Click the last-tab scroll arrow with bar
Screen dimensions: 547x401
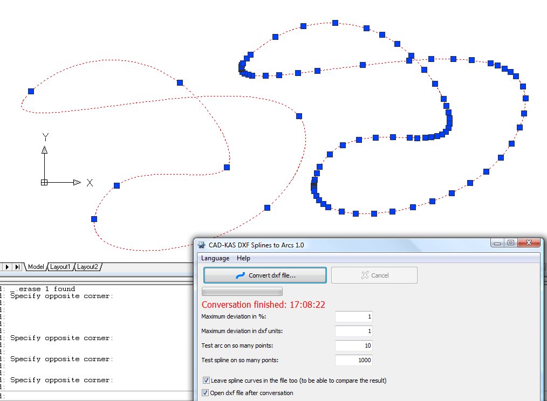click(x=17, y=267)
